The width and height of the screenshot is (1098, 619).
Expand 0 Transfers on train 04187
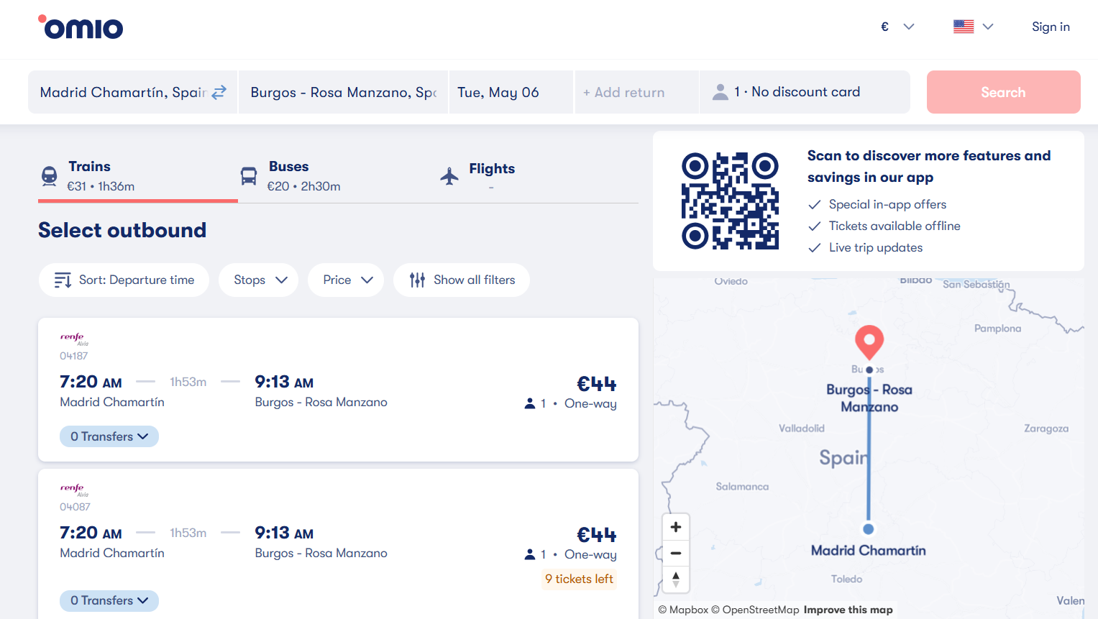[x=109, y=436]
